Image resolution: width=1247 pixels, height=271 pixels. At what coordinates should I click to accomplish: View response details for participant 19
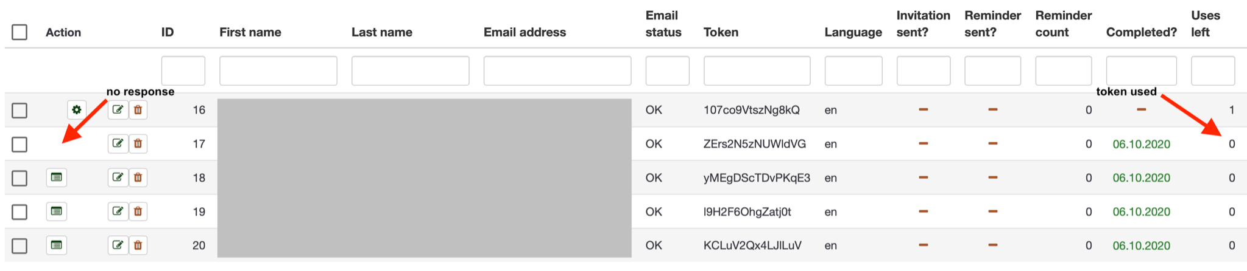57,211
